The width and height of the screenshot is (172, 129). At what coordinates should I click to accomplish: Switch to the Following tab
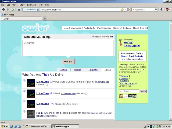93,70
